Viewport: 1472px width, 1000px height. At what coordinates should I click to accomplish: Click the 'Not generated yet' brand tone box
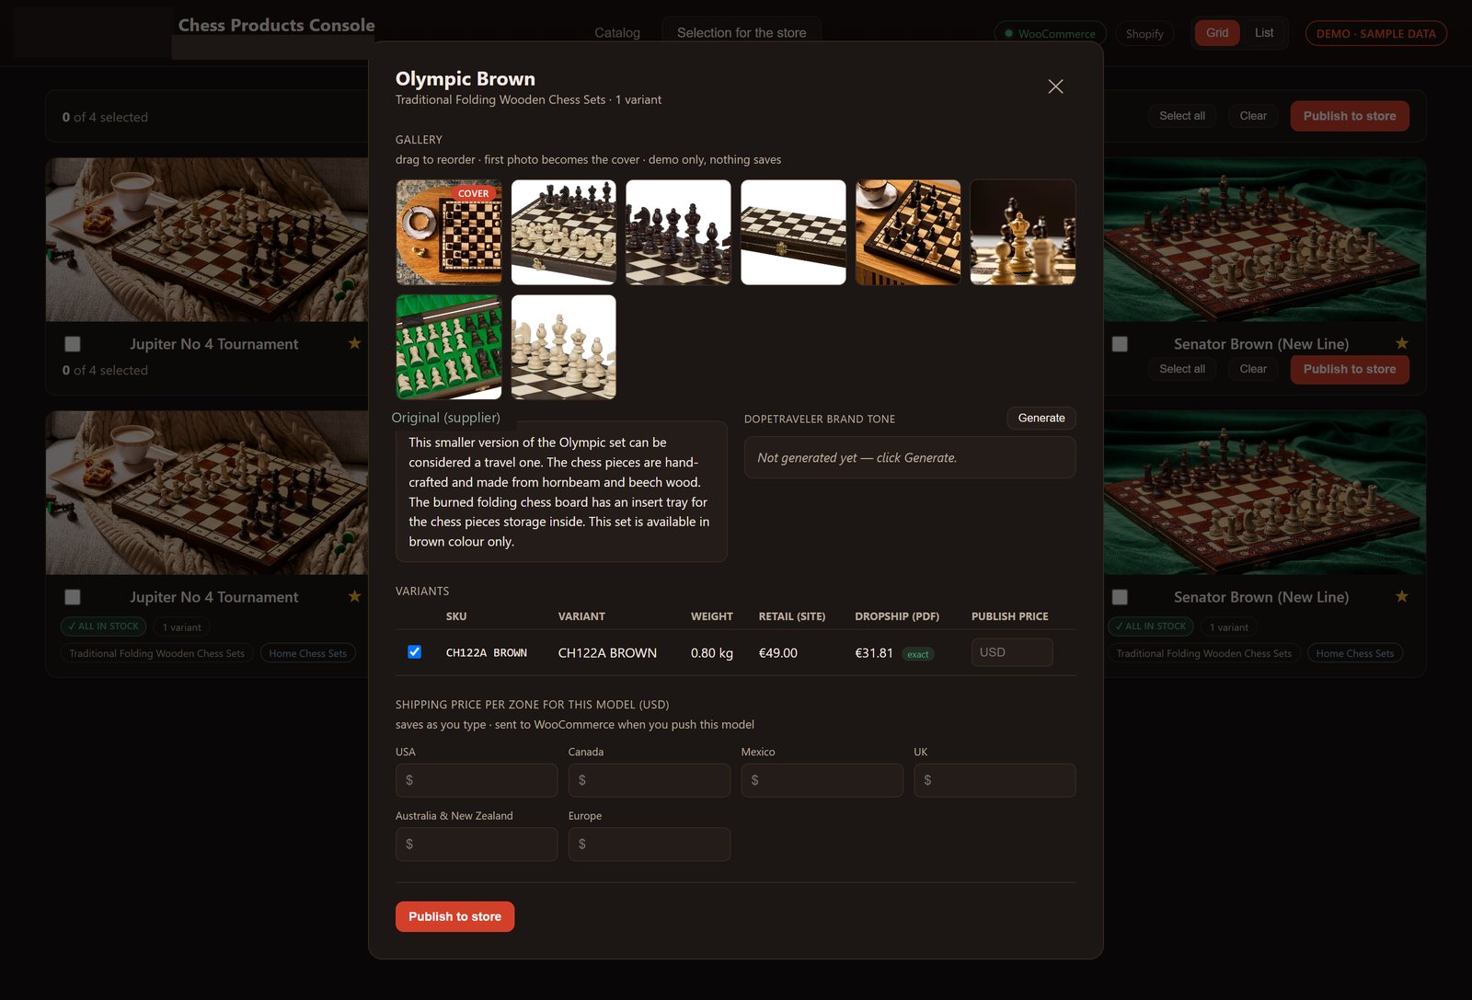pos(910,457)
